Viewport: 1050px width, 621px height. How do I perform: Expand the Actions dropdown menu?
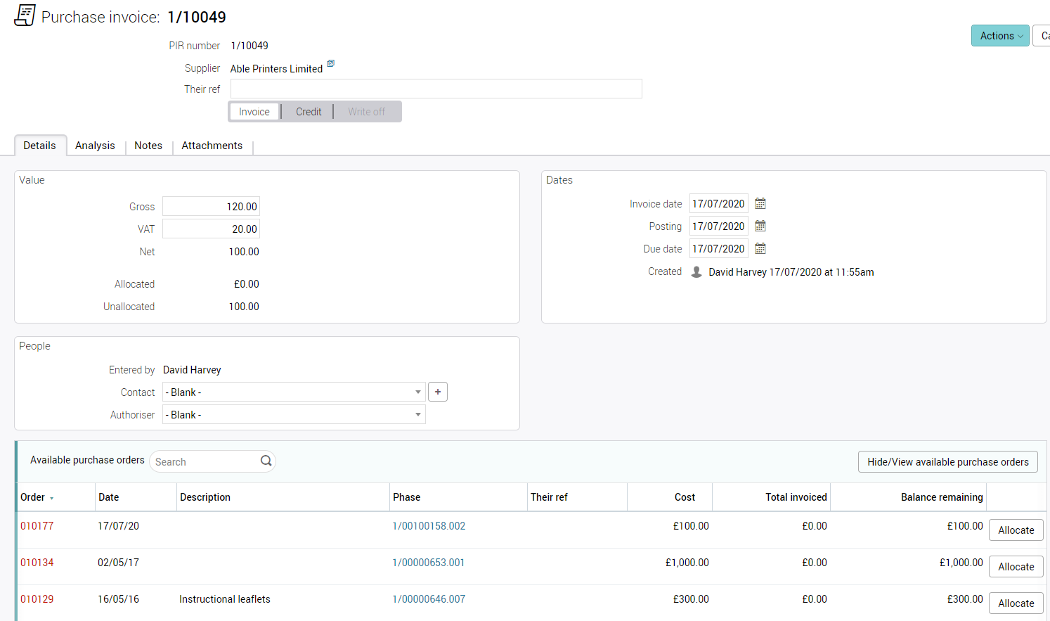click(x=1000, y=36)
